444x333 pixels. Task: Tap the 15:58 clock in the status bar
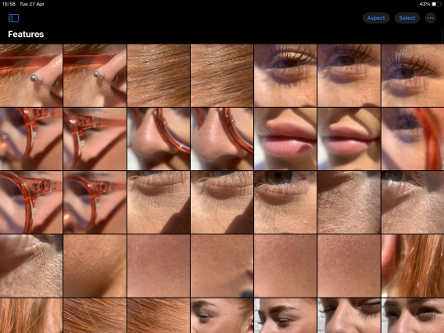click(x=9, y=4)
